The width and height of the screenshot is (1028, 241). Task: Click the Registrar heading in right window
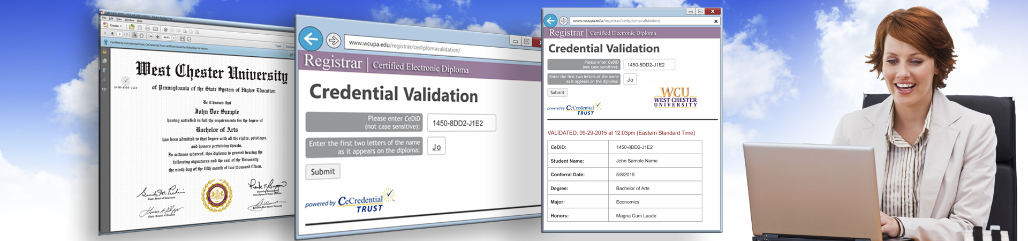point(566,33)
